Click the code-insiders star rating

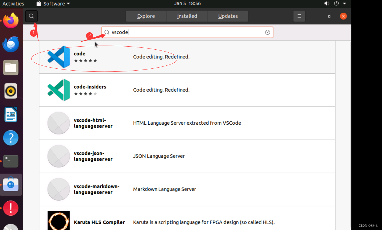(x=86, y=94)
